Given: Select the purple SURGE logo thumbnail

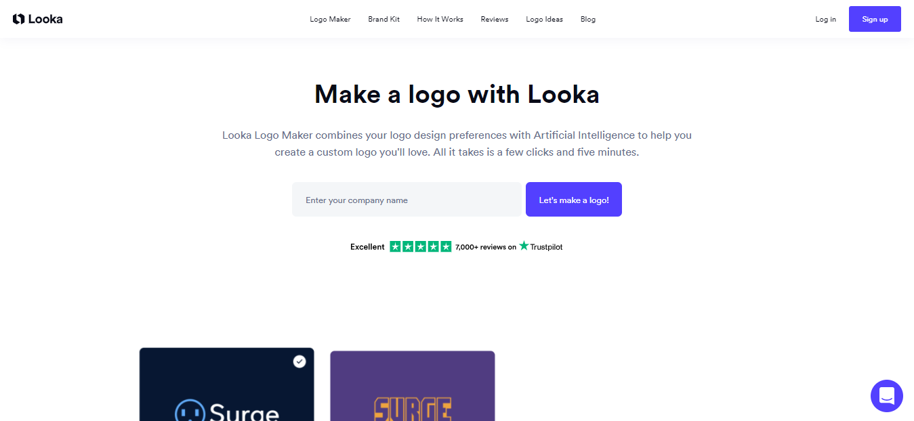Looking at the screenshot, I should (x=413, y=386).
